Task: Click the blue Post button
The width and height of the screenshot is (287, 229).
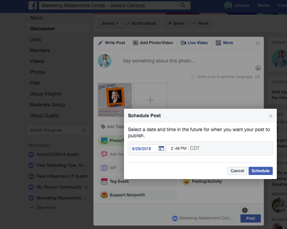Action: tap(250, 218)
